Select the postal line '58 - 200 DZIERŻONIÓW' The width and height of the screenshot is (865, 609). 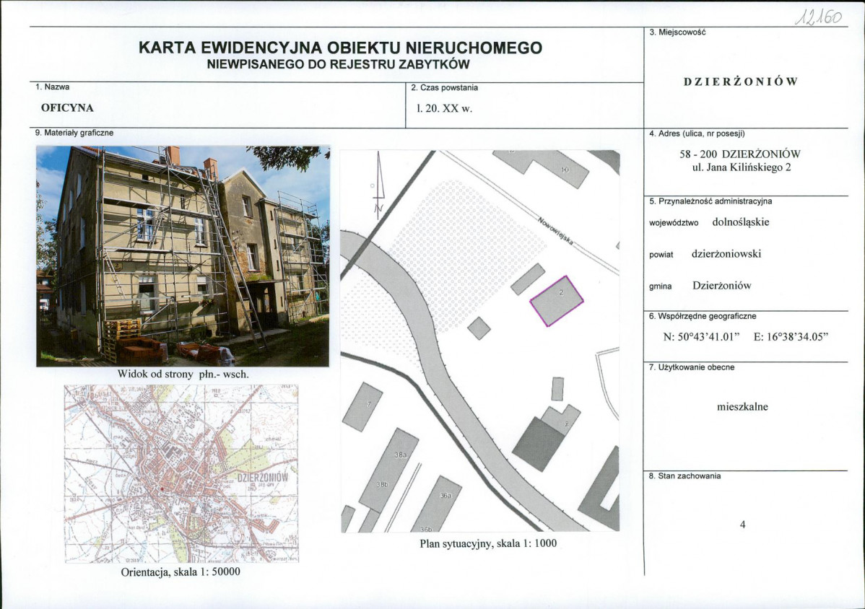(740, 154)
